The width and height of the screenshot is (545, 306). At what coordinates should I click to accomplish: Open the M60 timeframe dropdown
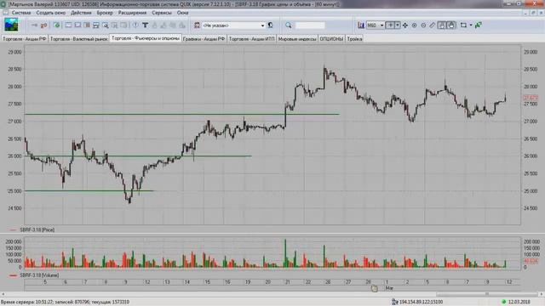click(381, 25)
